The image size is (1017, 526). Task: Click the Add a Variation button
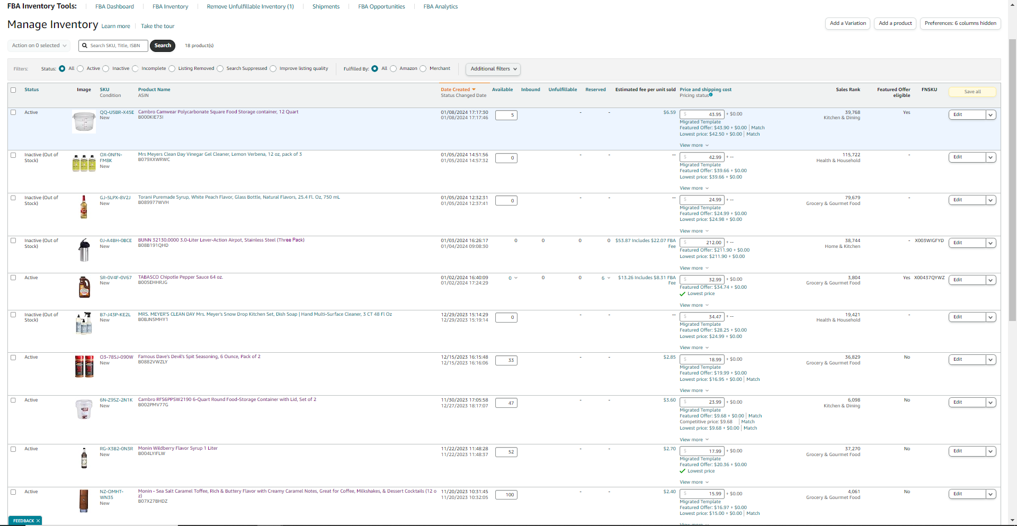tap(847, 23)
